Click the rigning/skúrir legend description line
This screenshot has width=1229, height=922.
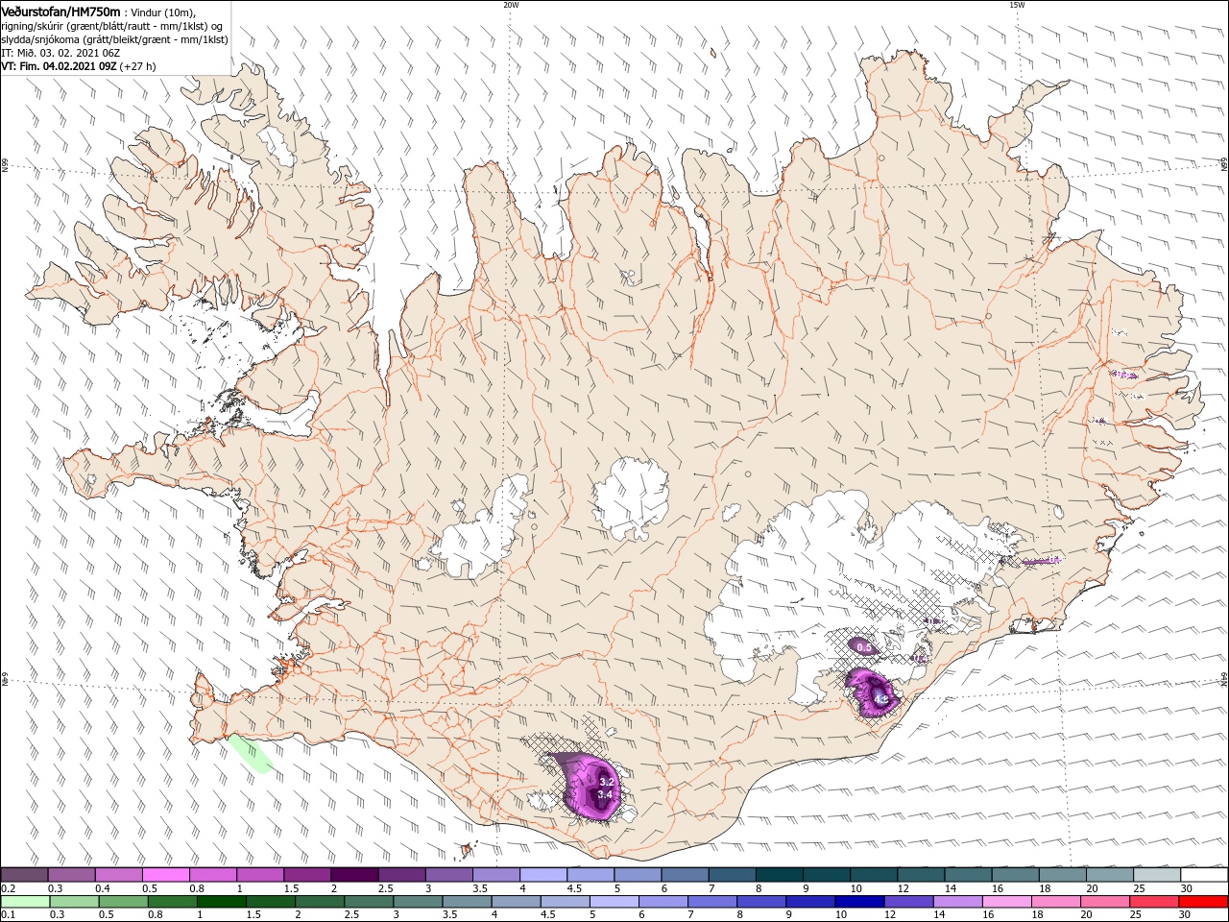click(113, 26)
